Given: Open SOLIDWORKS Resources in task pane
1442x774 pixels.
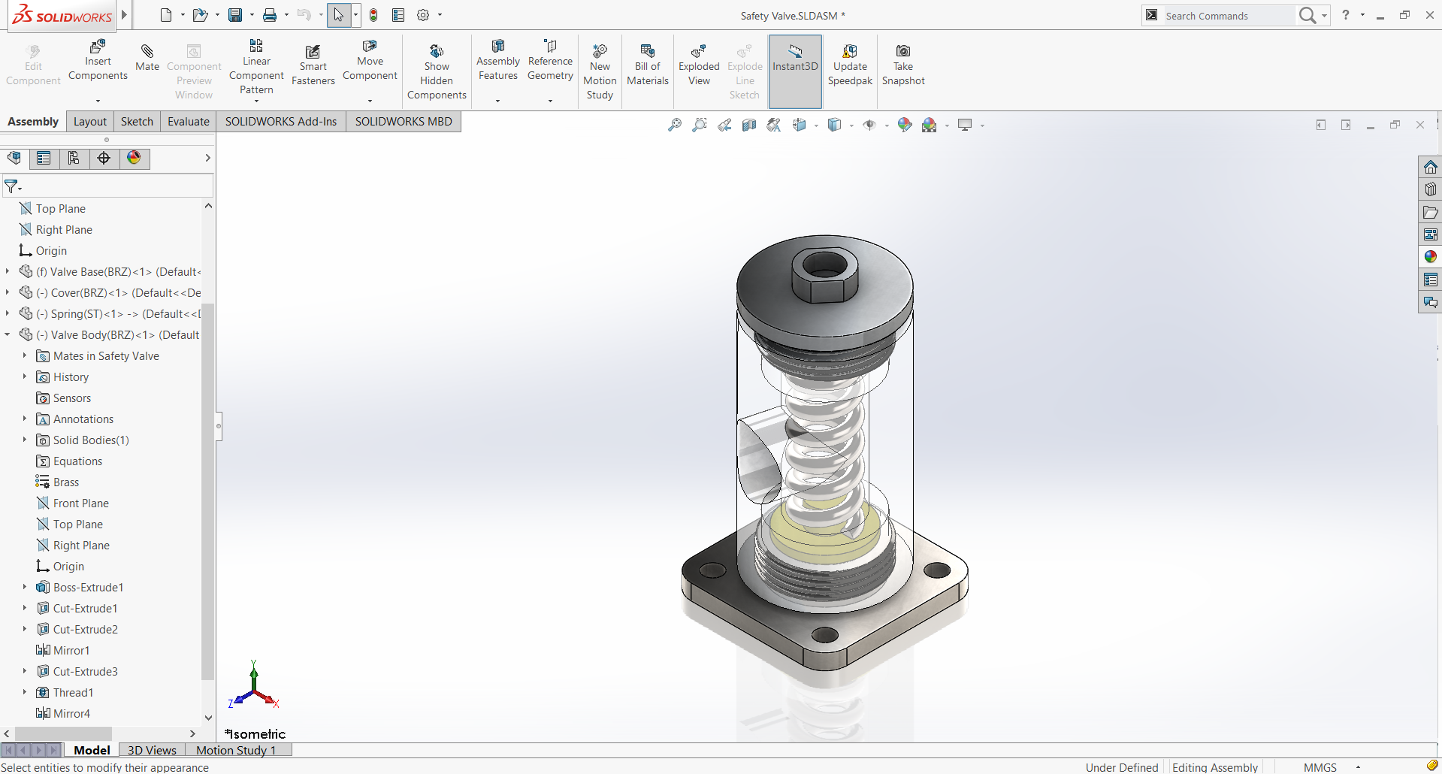Looking at the screenshot, I should [x=1431, y=167].
